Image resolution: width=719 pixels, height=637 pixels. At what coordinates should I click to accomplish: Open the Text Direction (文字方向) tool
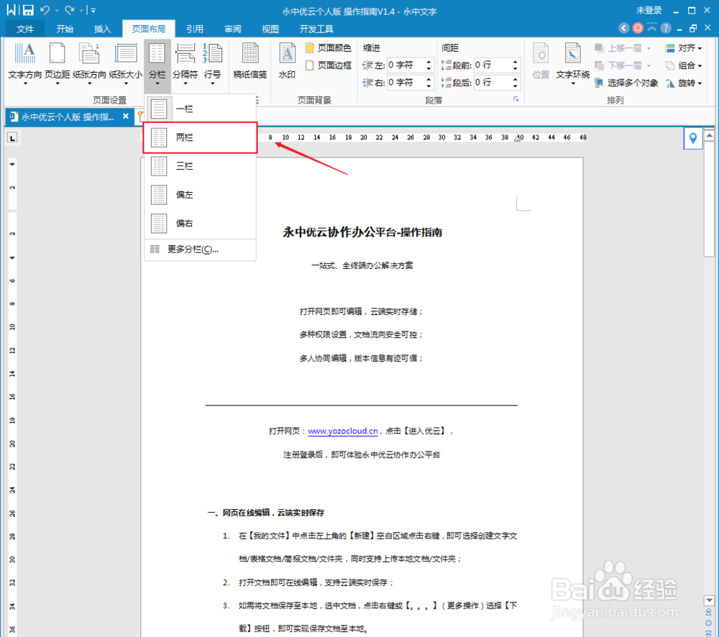point(24,64)
